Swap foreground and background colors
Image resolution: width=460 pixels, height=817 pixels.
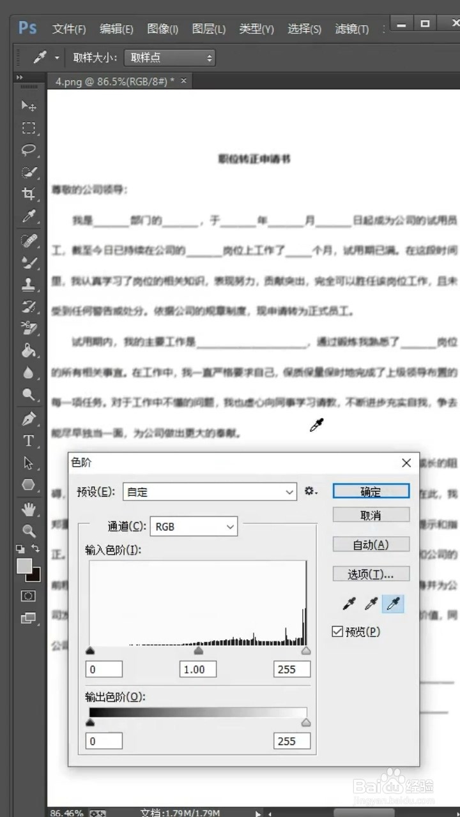(35, 548)
